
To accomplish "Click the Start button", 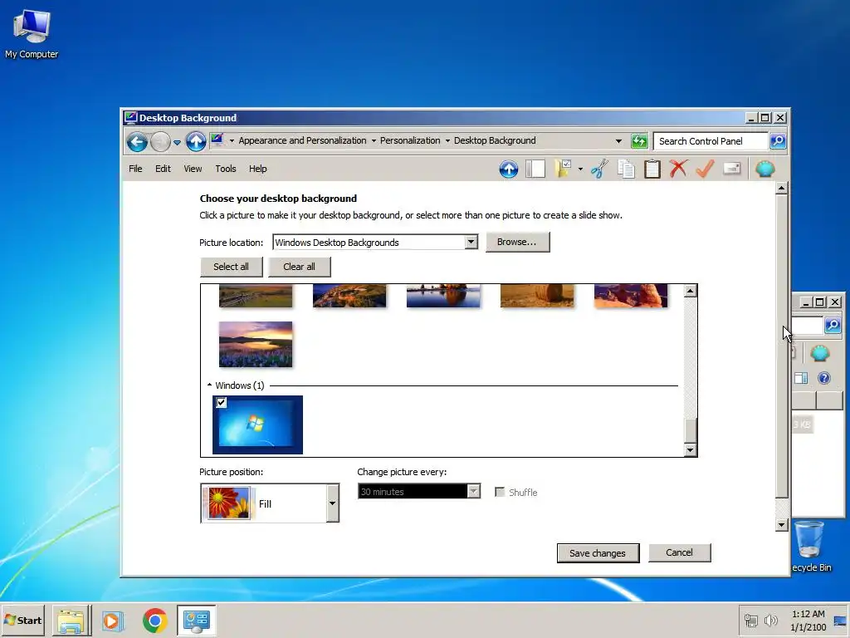I will click(x=23, y=620).
